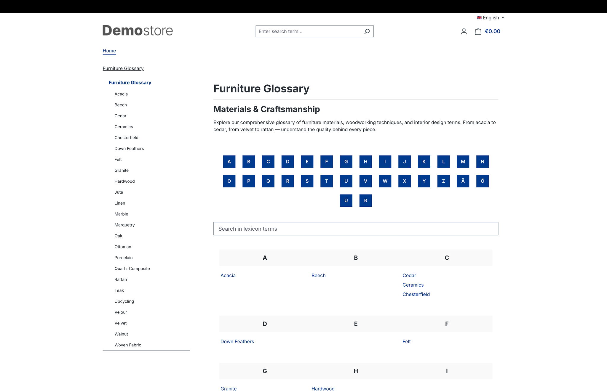Click the Home navigation item
This screenshot has height=392, width=607.
(109, 51)
